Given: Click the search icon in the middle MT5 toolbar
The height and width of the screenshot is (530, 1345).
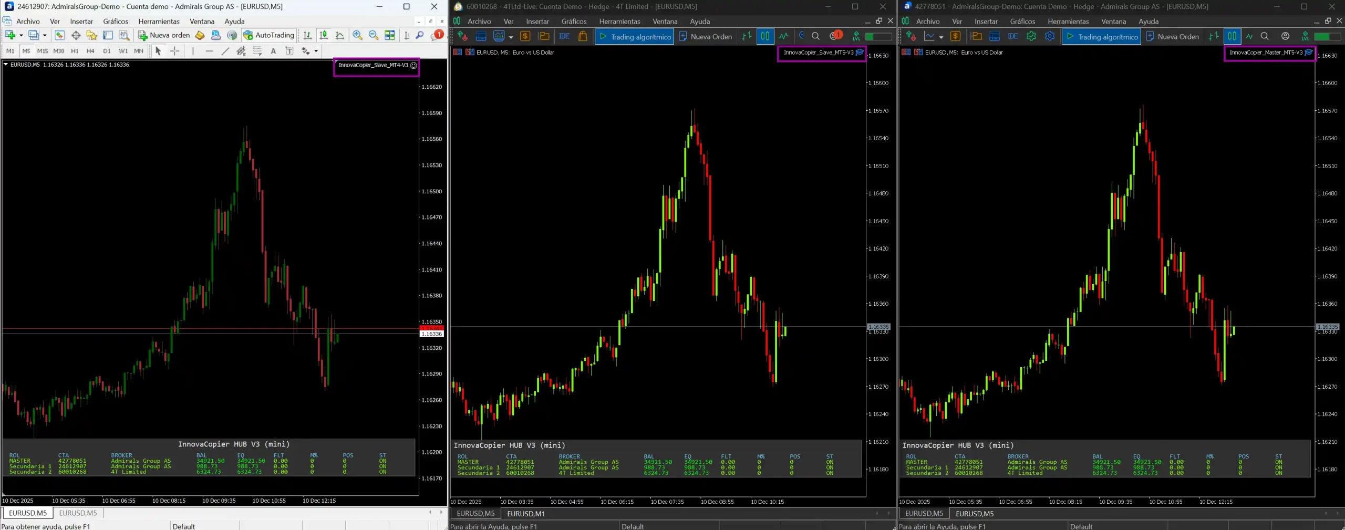Looking at the screenshot, I should pos(815,37).
